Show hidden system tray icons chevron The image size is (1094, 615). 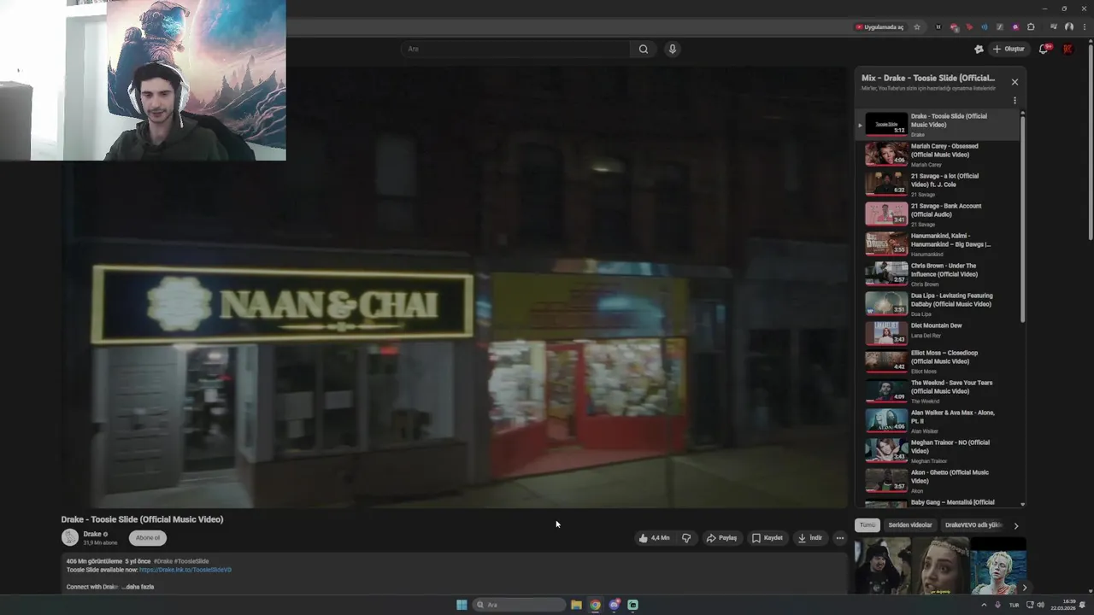983,605
